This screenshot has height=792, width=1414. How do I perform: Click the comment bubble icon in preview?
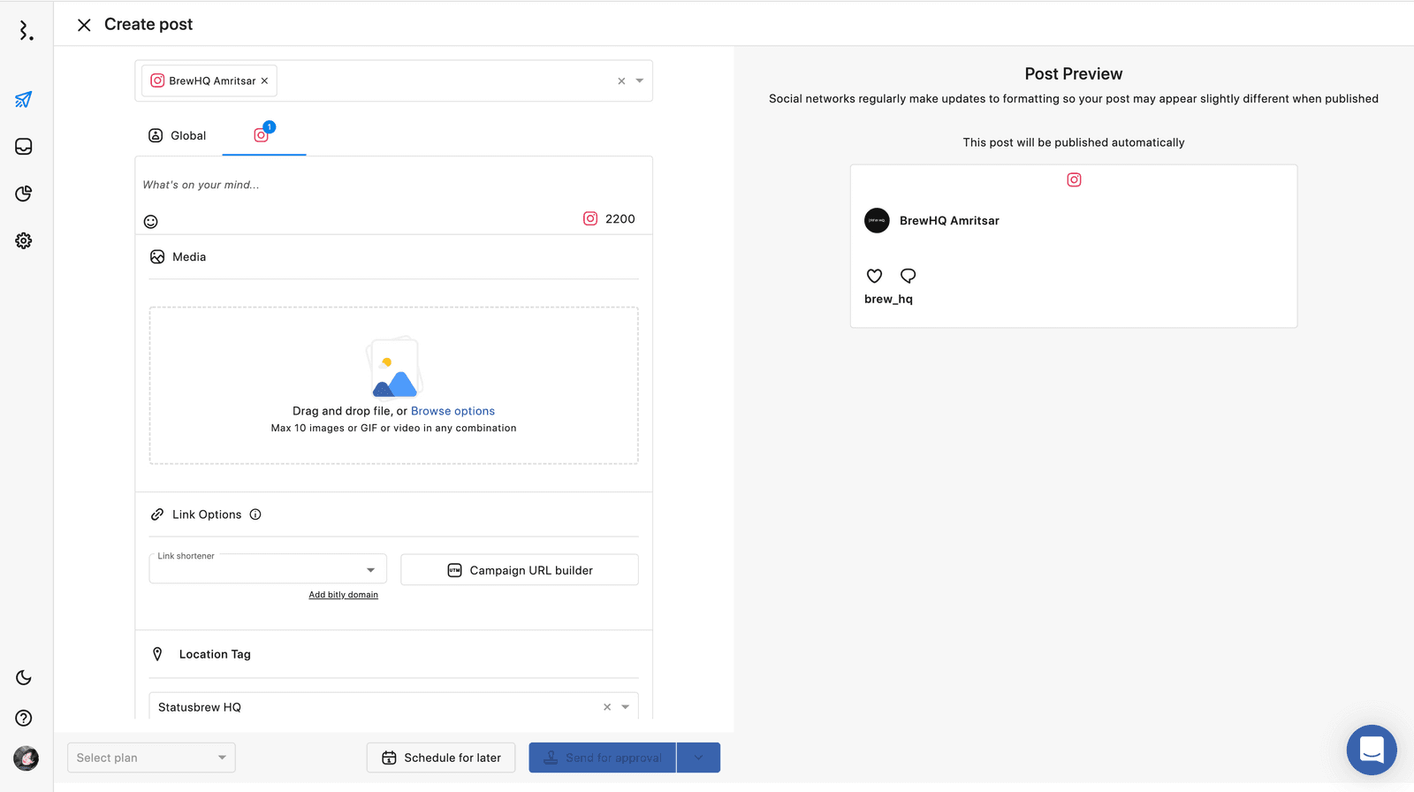tap(908, 276)
